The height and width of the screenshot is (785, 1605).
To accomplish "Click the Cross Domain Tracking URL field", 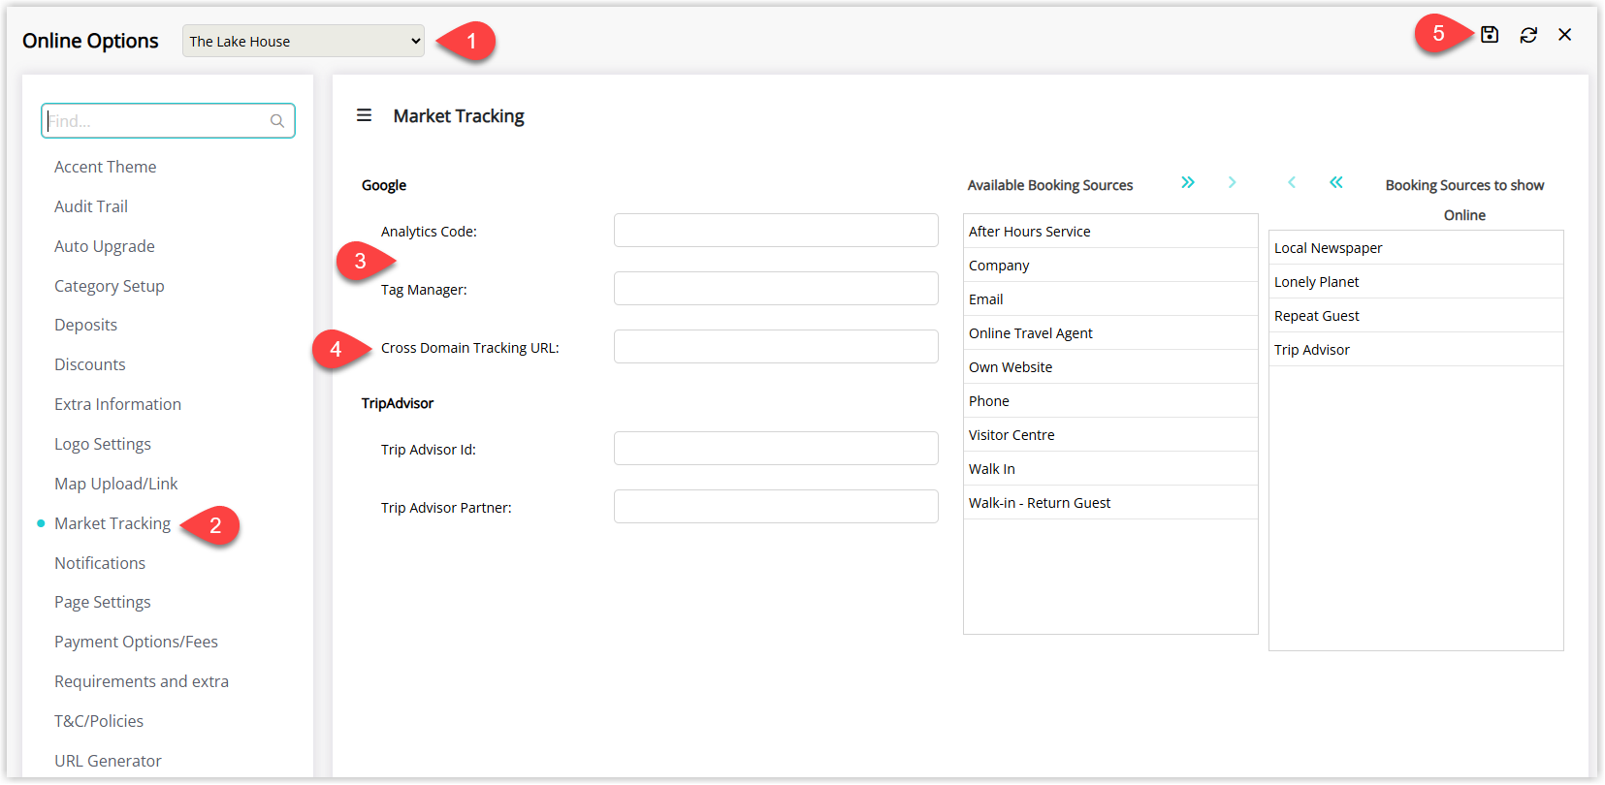I will pos(776,347).
